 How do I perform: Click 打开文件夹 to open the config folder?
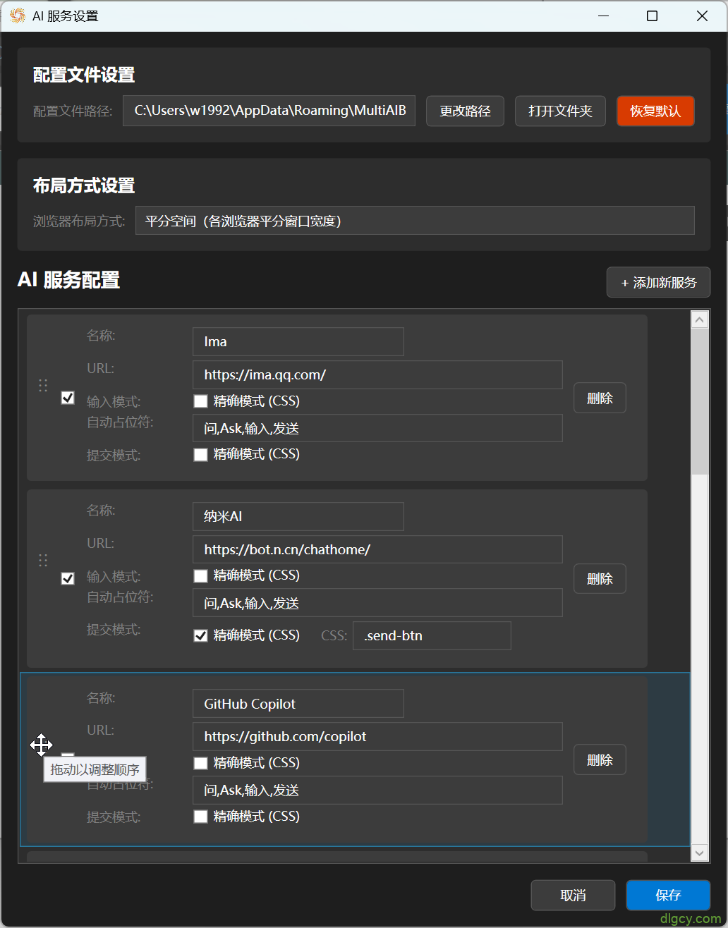coord(560,111)
